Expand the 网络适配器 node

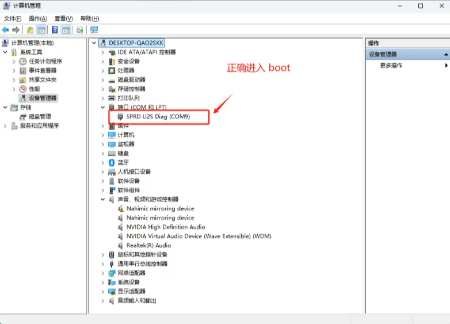[103, 273]
